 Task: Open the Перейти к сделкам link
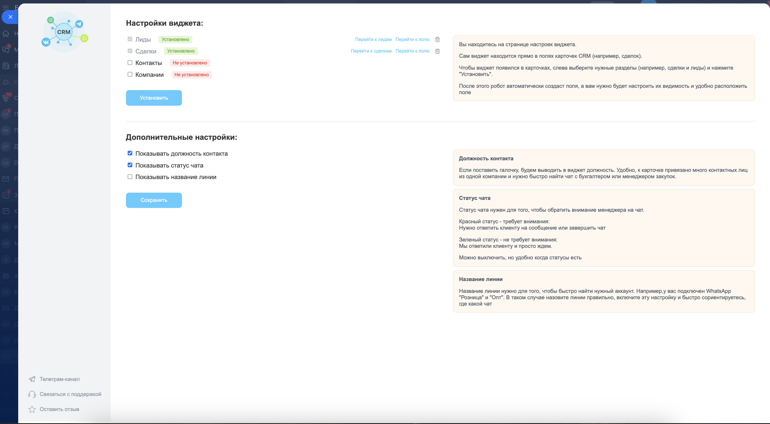click(x=371, y=51)
